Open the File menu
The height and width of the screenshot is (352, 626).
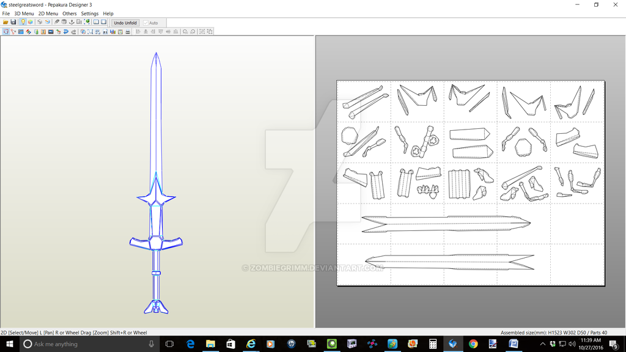6,13
